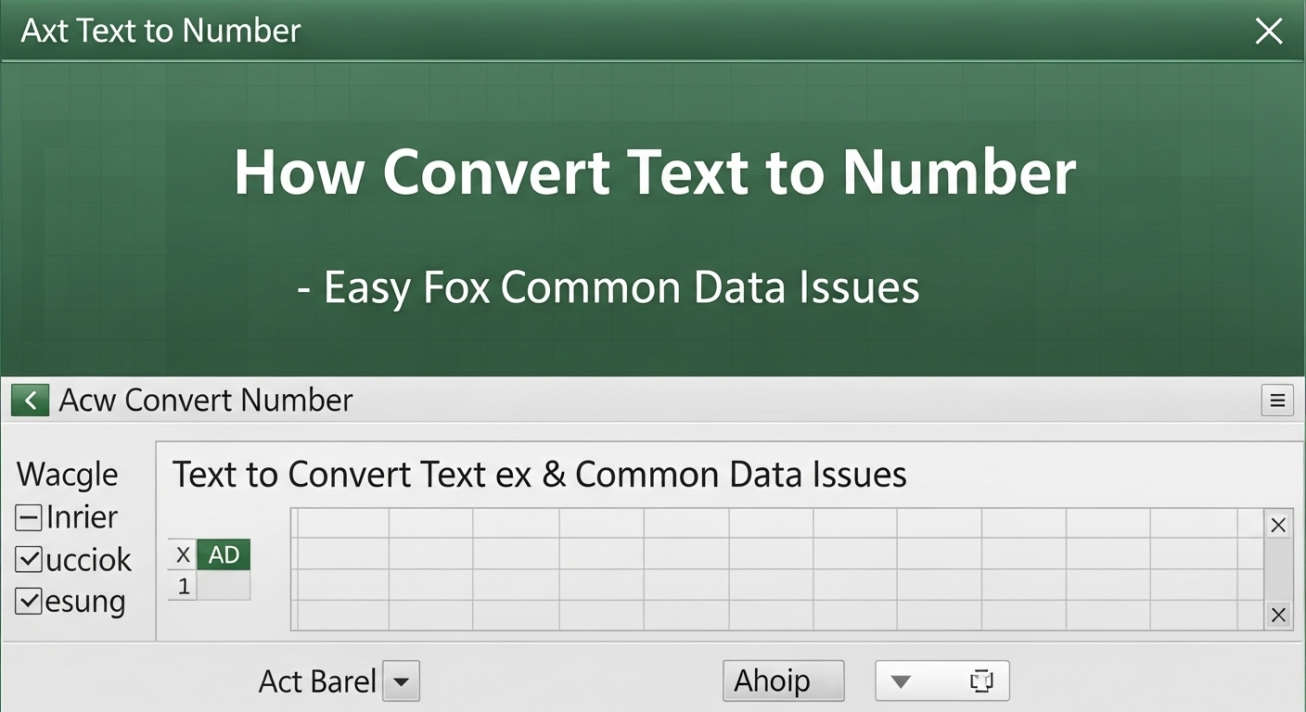Click the X select-all corner cell

click(x=183, y=554)
